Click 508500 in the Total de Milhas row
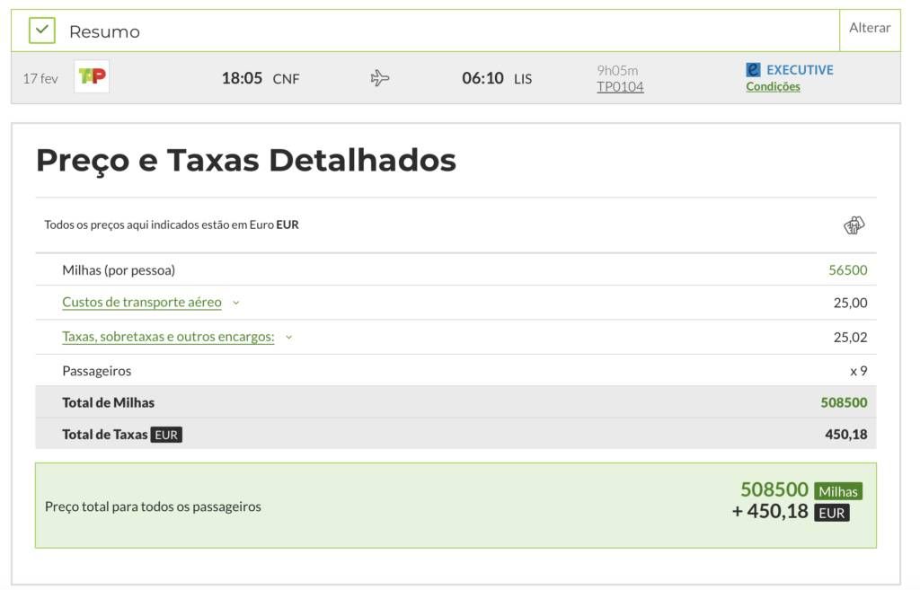The image size is (920, 590). tap(844, 403)
